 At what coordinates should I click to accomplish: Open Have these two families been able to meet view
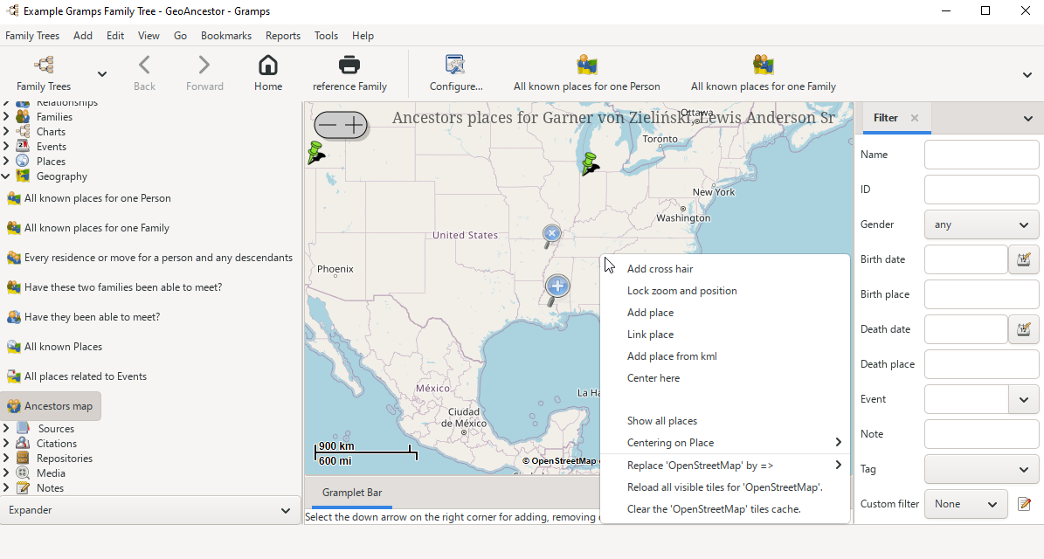(123, 286)
